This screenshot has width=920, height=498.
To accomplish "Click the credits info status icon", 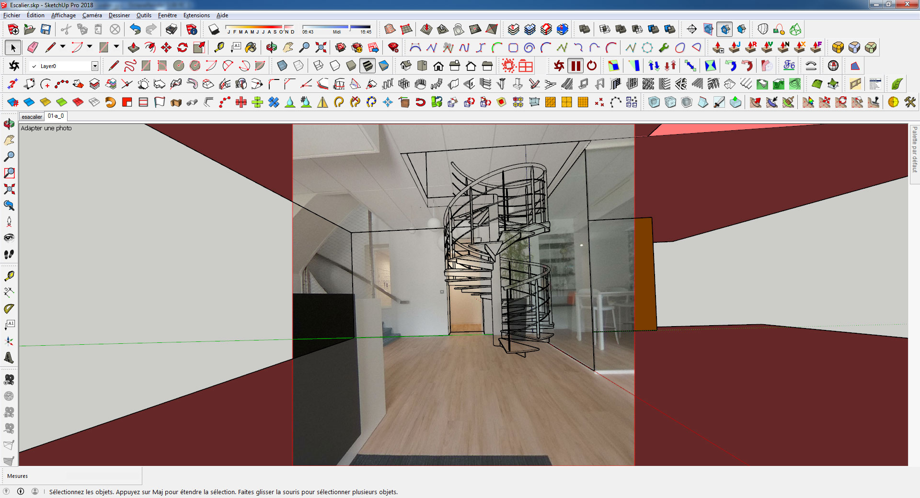I will pos(21,491).
